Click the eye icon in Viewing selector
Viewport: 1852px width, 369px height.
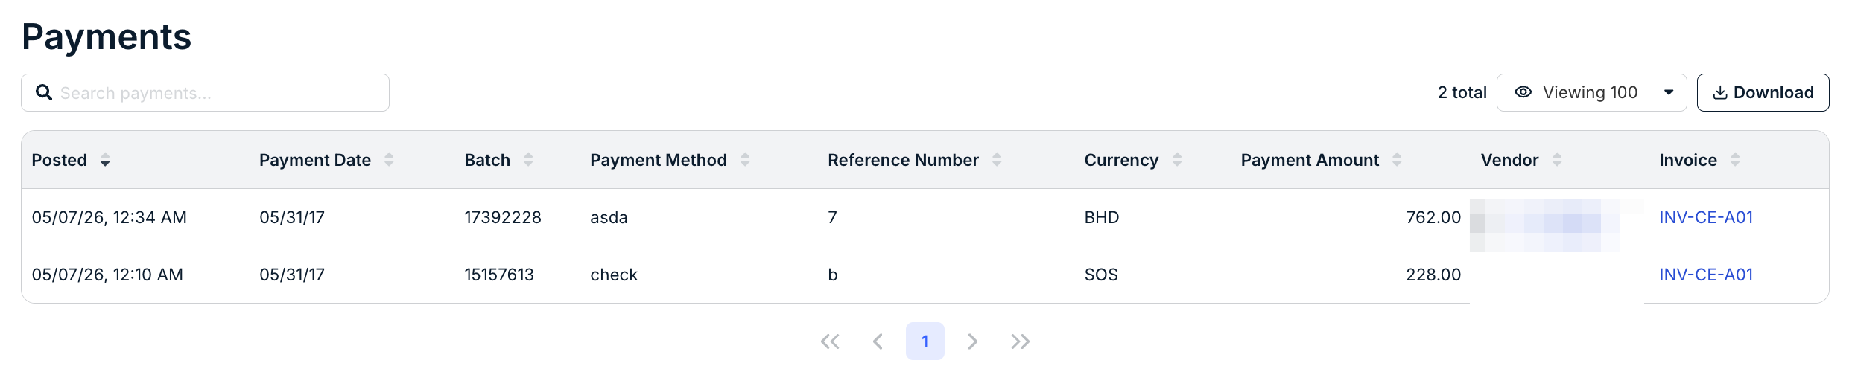(1523, 92)
